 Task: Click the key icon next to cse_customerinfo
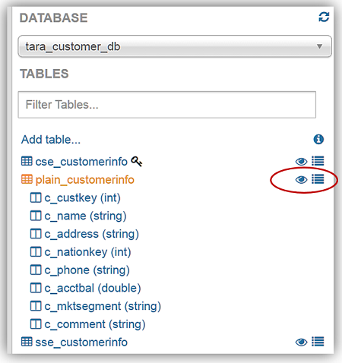click(136, 162)
